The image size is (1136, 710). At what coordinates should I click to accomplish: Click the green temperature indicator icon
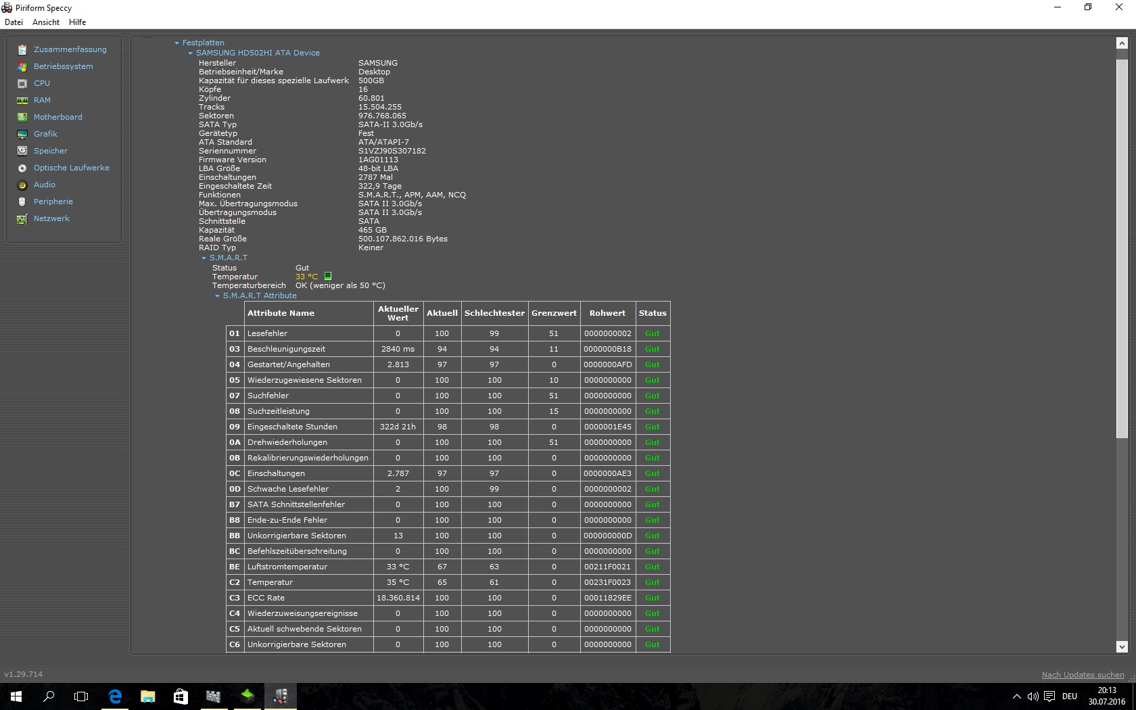(328, 276)
